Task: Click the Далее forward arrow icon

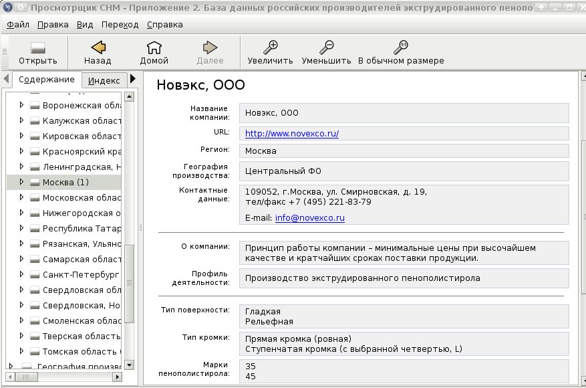Action: pyautogui.click(x=210, y=47)
